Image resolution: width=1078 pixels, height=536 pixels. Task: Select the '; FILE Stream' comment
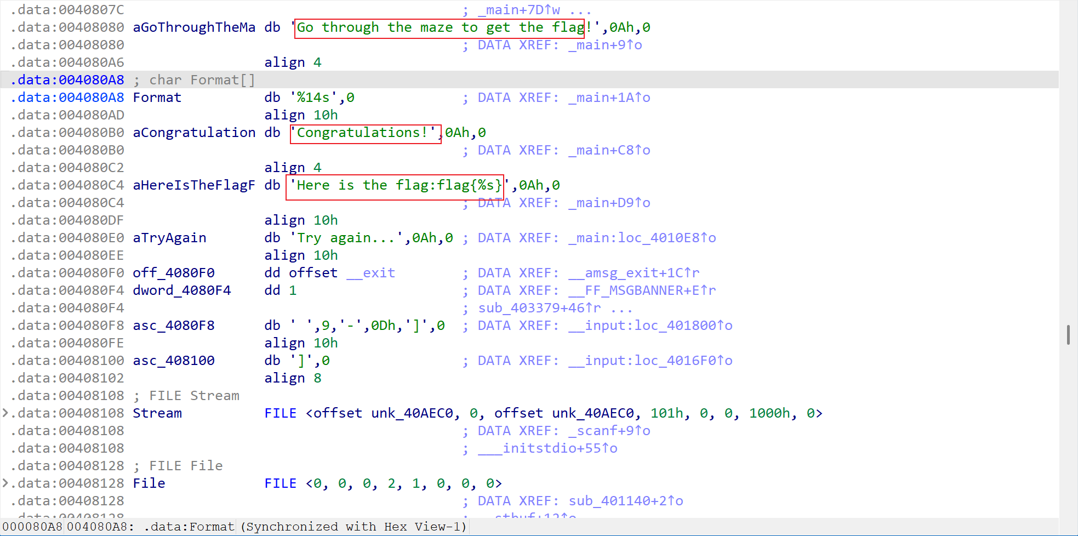pos(186,396)
